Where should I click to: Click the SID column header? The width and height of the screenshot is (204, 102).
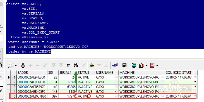[53, 73]
